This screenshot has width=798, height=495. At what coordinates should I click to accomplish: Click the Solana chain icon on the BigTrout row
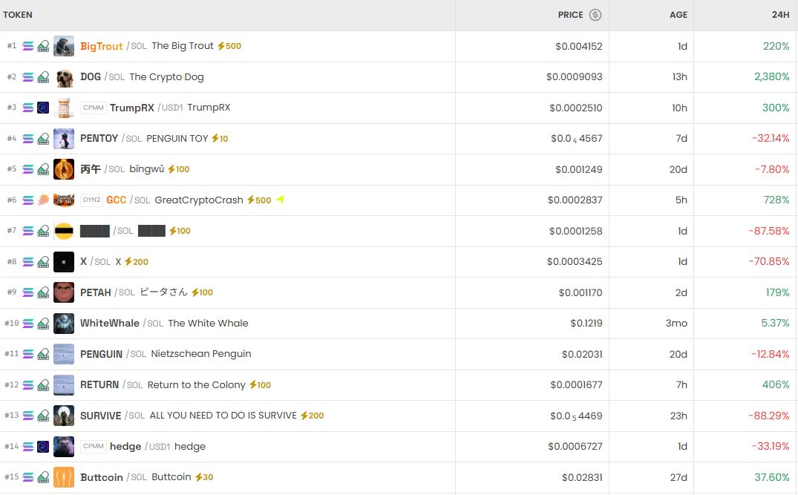(26, 46)
